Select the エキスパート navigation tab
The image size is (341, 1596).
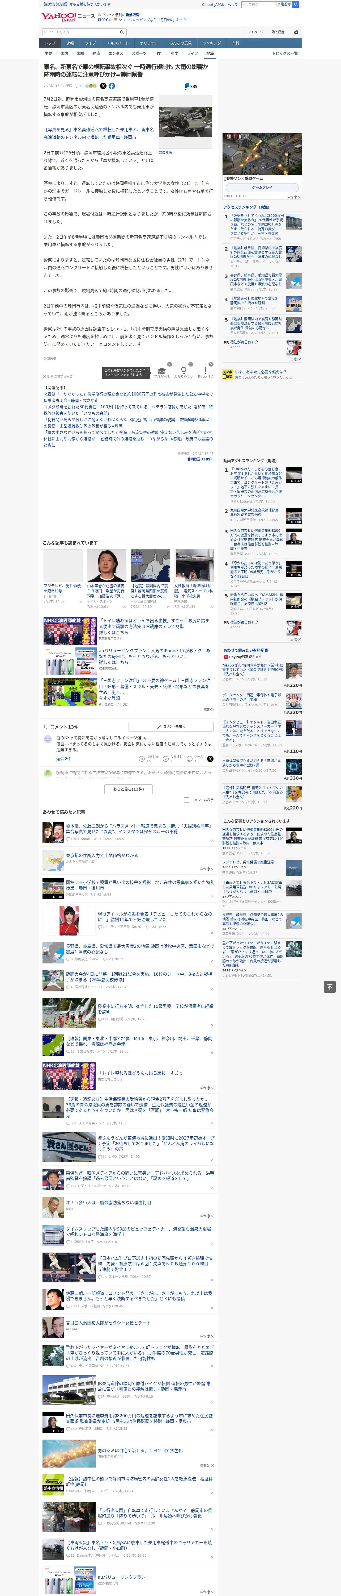[118, 43]
